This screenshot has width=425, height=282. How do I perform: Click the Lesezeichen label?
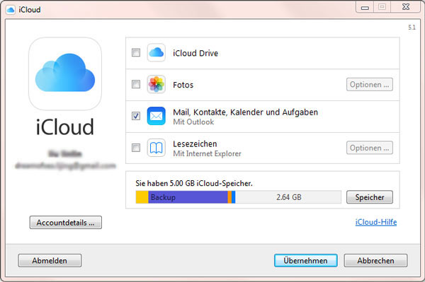[x=195, y=143]
